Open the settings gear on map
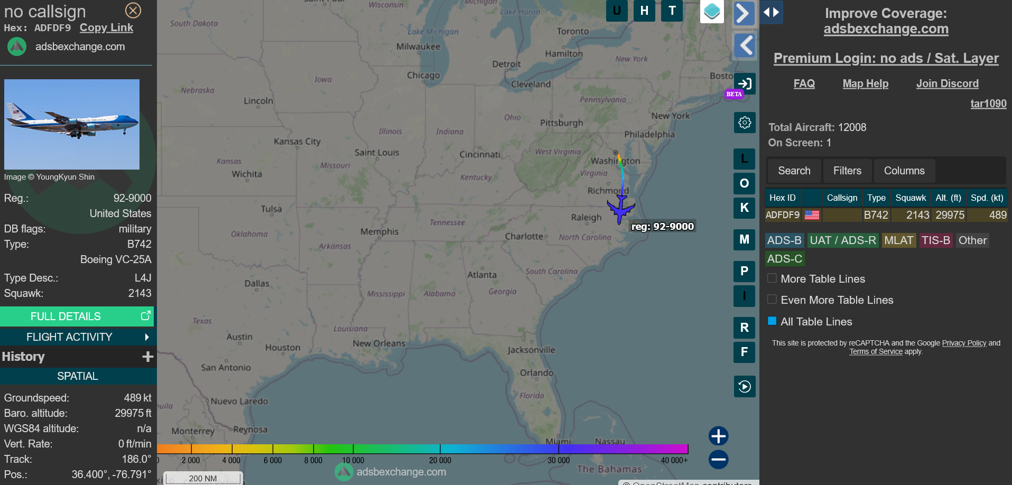This screenshot has height=485, width=1012. click(745, 123)
